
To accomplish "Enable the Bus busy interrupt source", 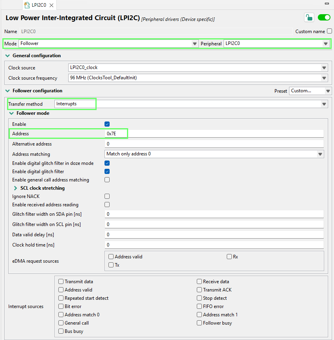I will pos(61,331).
